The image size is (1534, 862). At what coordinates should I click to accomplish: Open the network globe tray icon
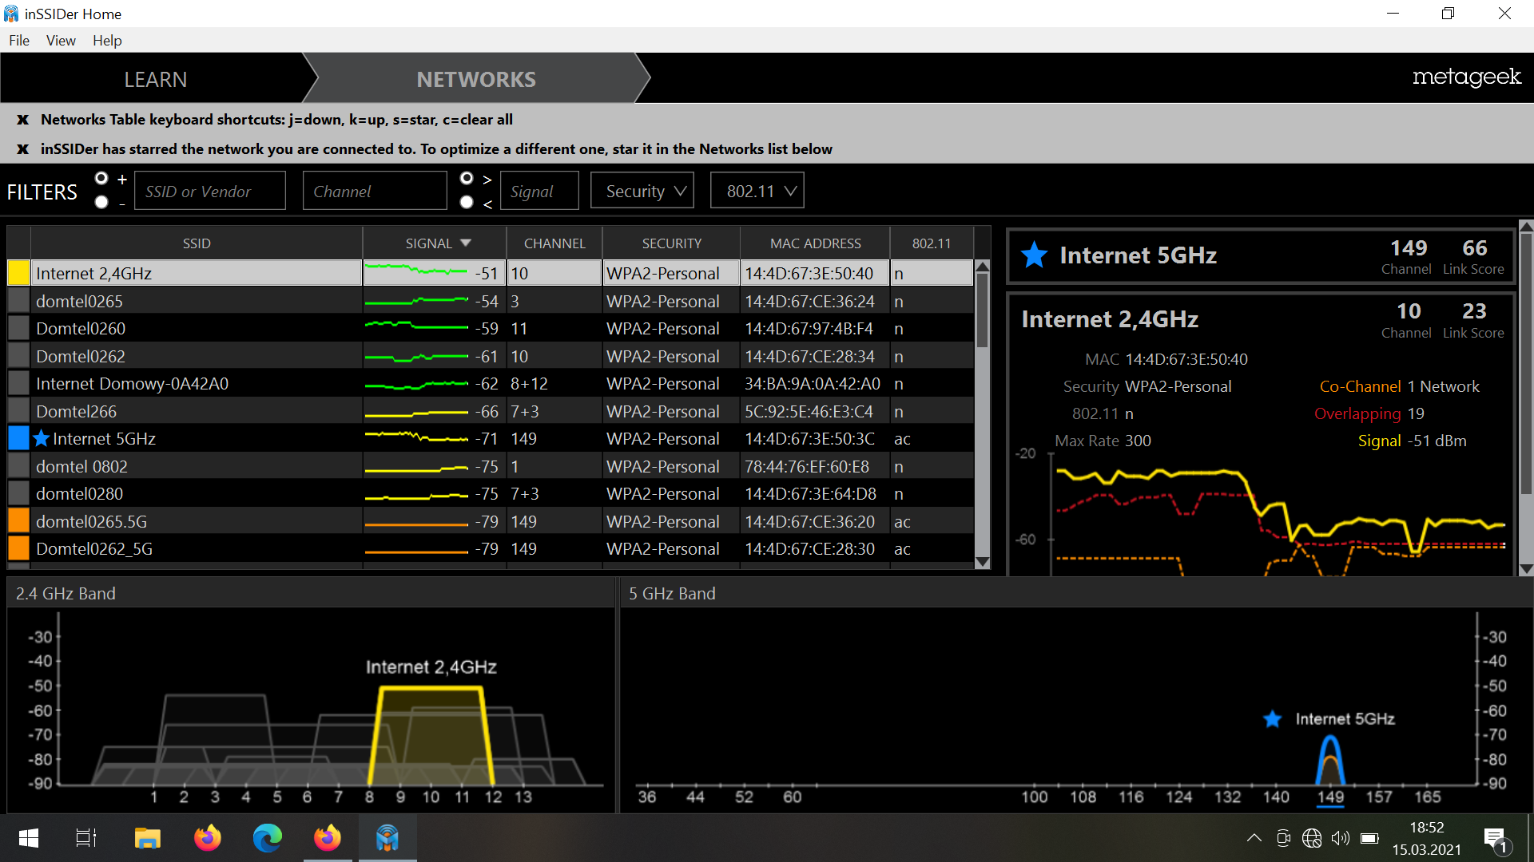tap(1312, 838)
